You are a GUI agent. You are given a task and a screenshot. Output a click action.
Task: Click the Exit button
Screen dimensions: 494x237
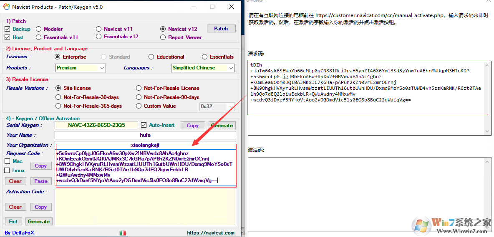(13, 221)
